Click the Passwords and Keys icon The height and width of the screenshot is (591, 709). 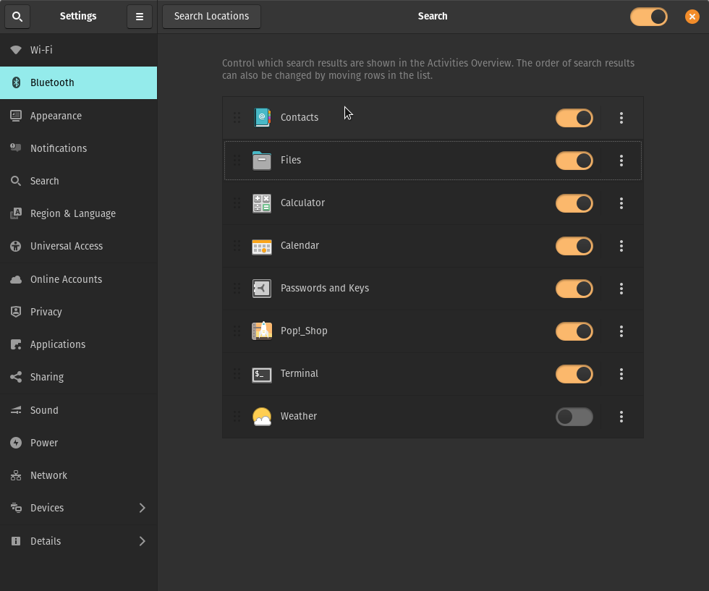pyautogui.click(x=261, y=289)
